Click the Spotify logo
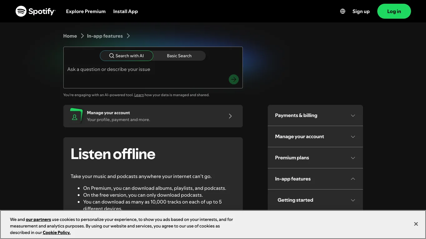Viewport: 426px width, 239px height. [36, 11]
